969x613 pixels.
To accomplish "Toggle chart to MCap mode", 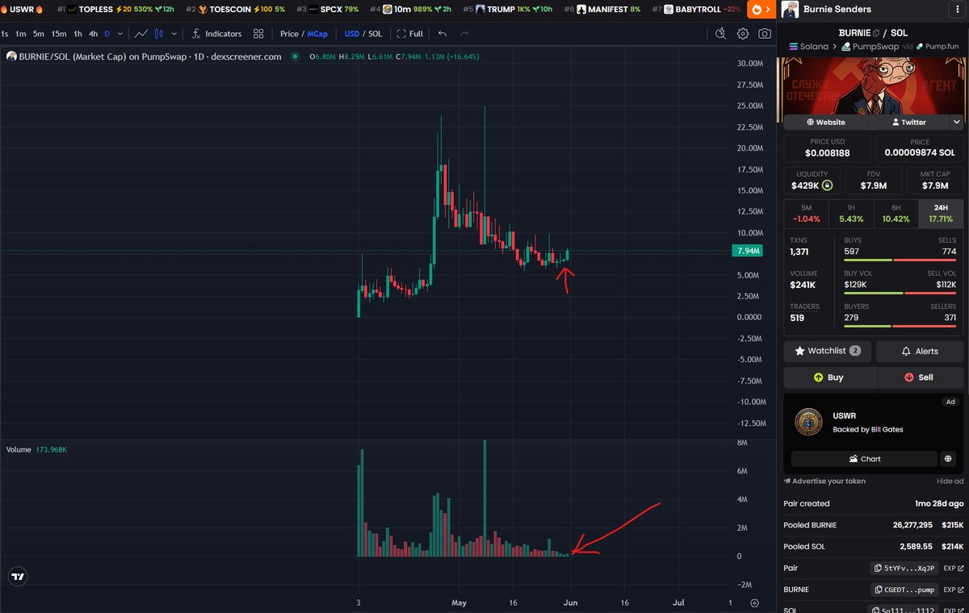I will pos(317,34).
